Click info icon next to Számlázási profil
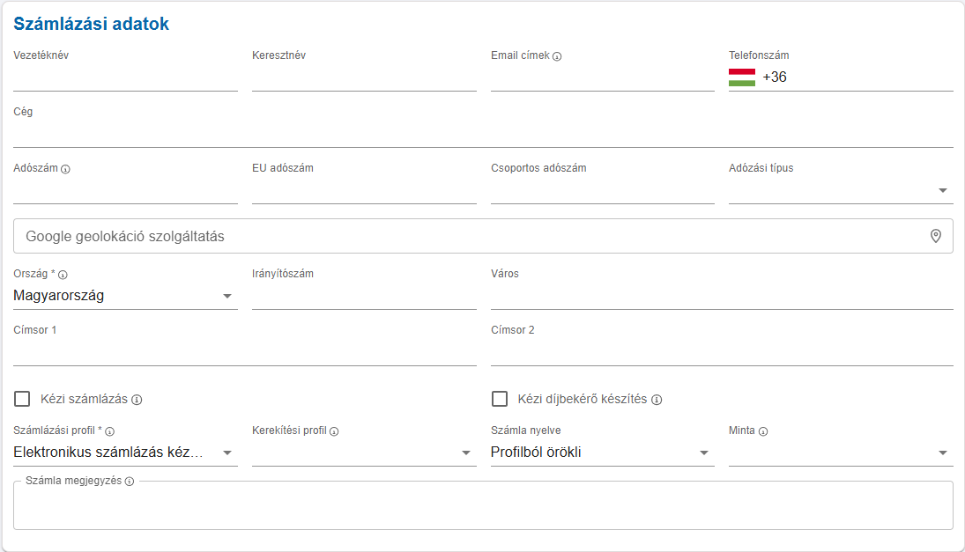965x552 pixels. [x=110, y=431]
